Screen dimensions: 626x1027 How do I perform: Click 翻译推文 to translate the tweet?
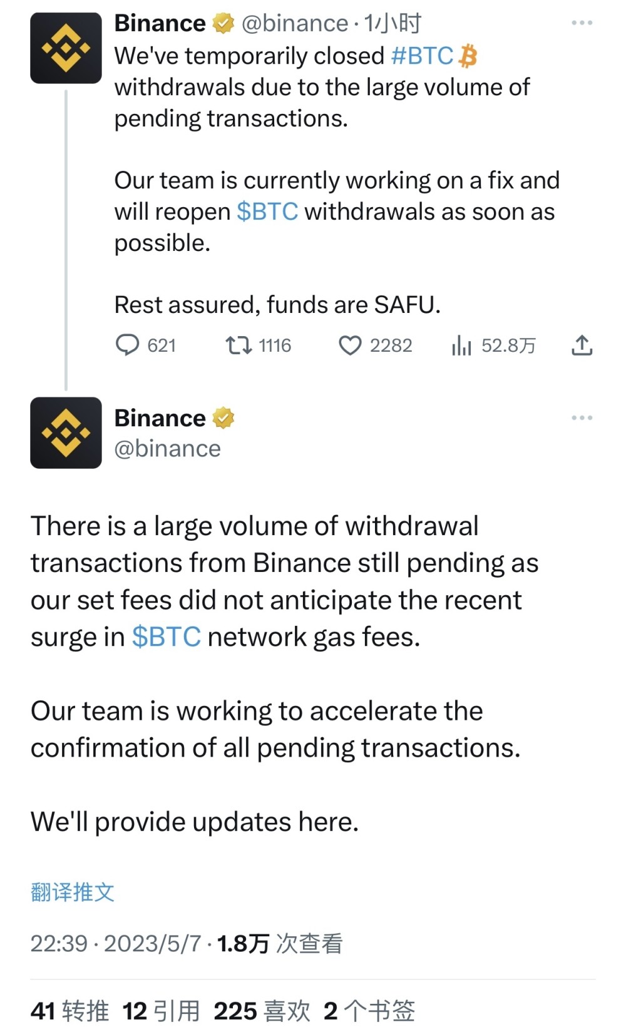click(x=73, y=892)
